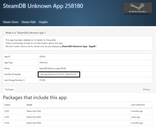Click '5 months ago' in the 32342 row
The width and height of the screenshot is (156, 127).
[137, 111]
